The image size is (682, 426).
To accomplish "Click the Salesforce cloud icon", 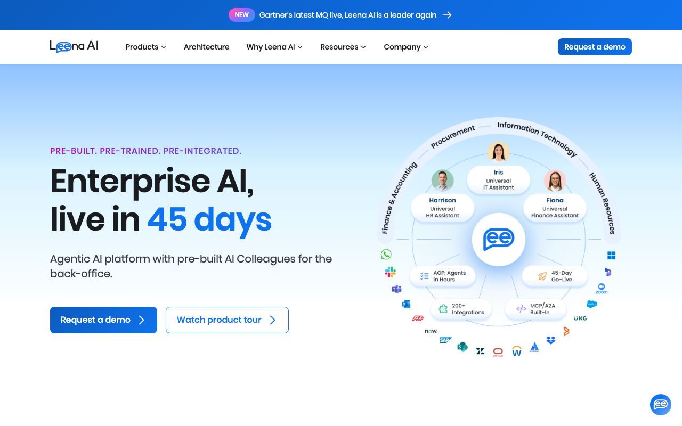I will coord(592,305).
